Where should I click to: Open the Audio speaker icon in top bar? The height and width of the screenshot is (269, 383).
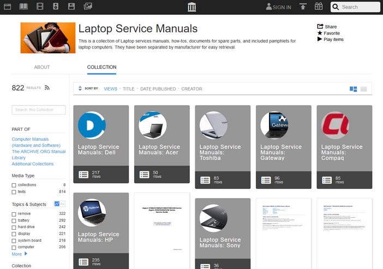pos(56,7)
